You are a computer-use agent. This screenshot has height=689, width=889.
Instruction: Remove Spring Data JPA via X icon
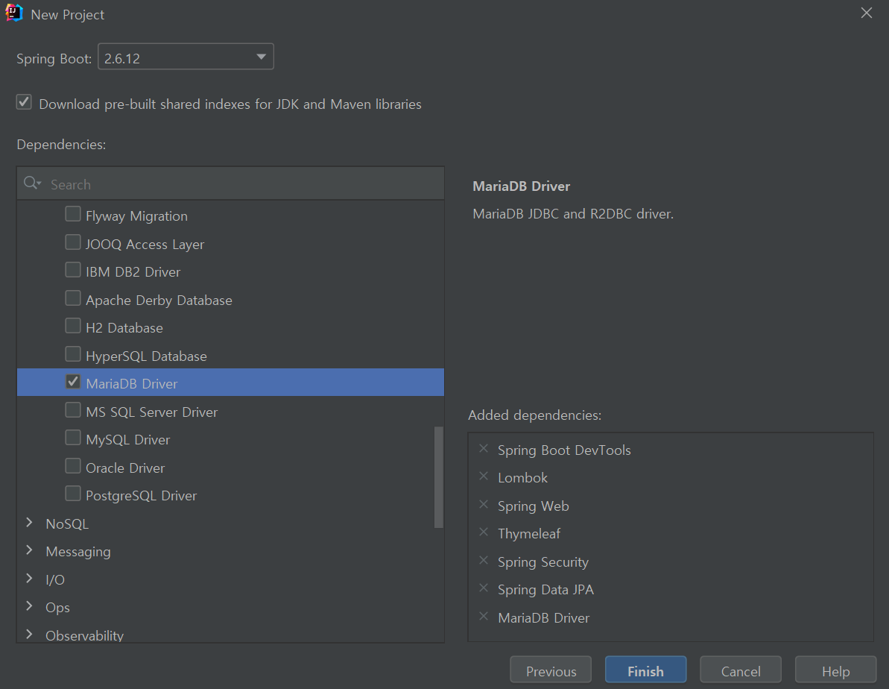pyautogui.click(x=484, y=588)
